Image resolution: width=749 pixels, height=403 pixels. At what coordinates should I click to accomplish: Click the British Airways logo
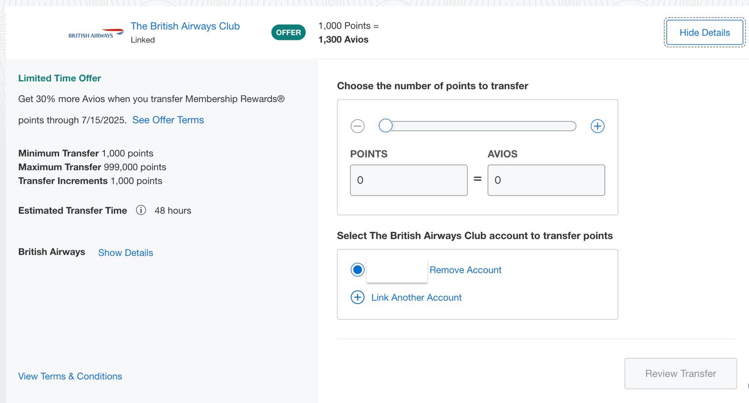tap(96, 33)
